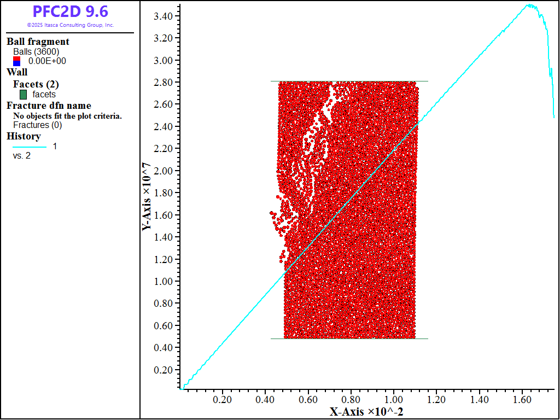Click the red ball fragment color swatch

pyautogui.click(x=16, y=59)
